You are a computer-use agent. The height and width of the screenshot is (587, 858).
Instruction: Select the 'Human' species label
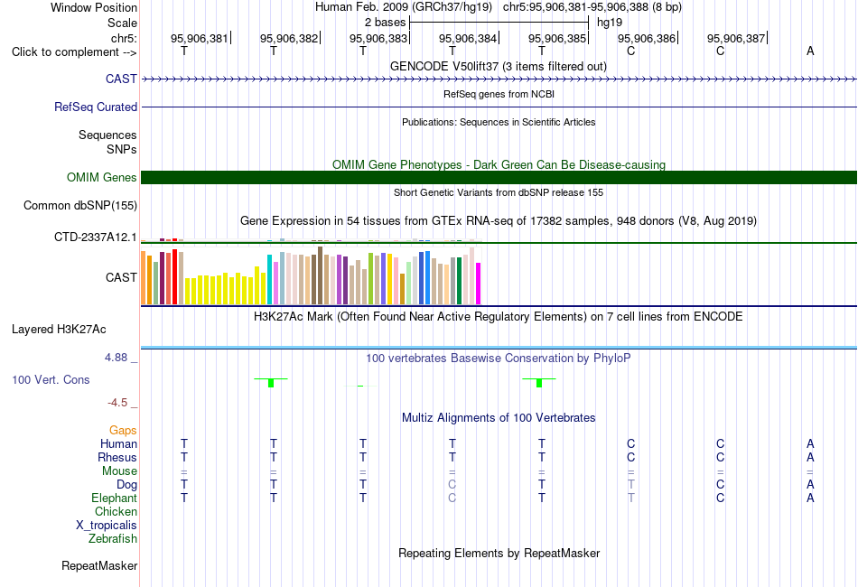[x=118, y=443]
